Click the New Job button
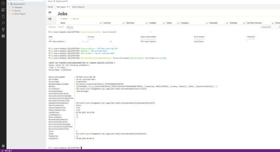280x152 pixels. coord(75,18)
